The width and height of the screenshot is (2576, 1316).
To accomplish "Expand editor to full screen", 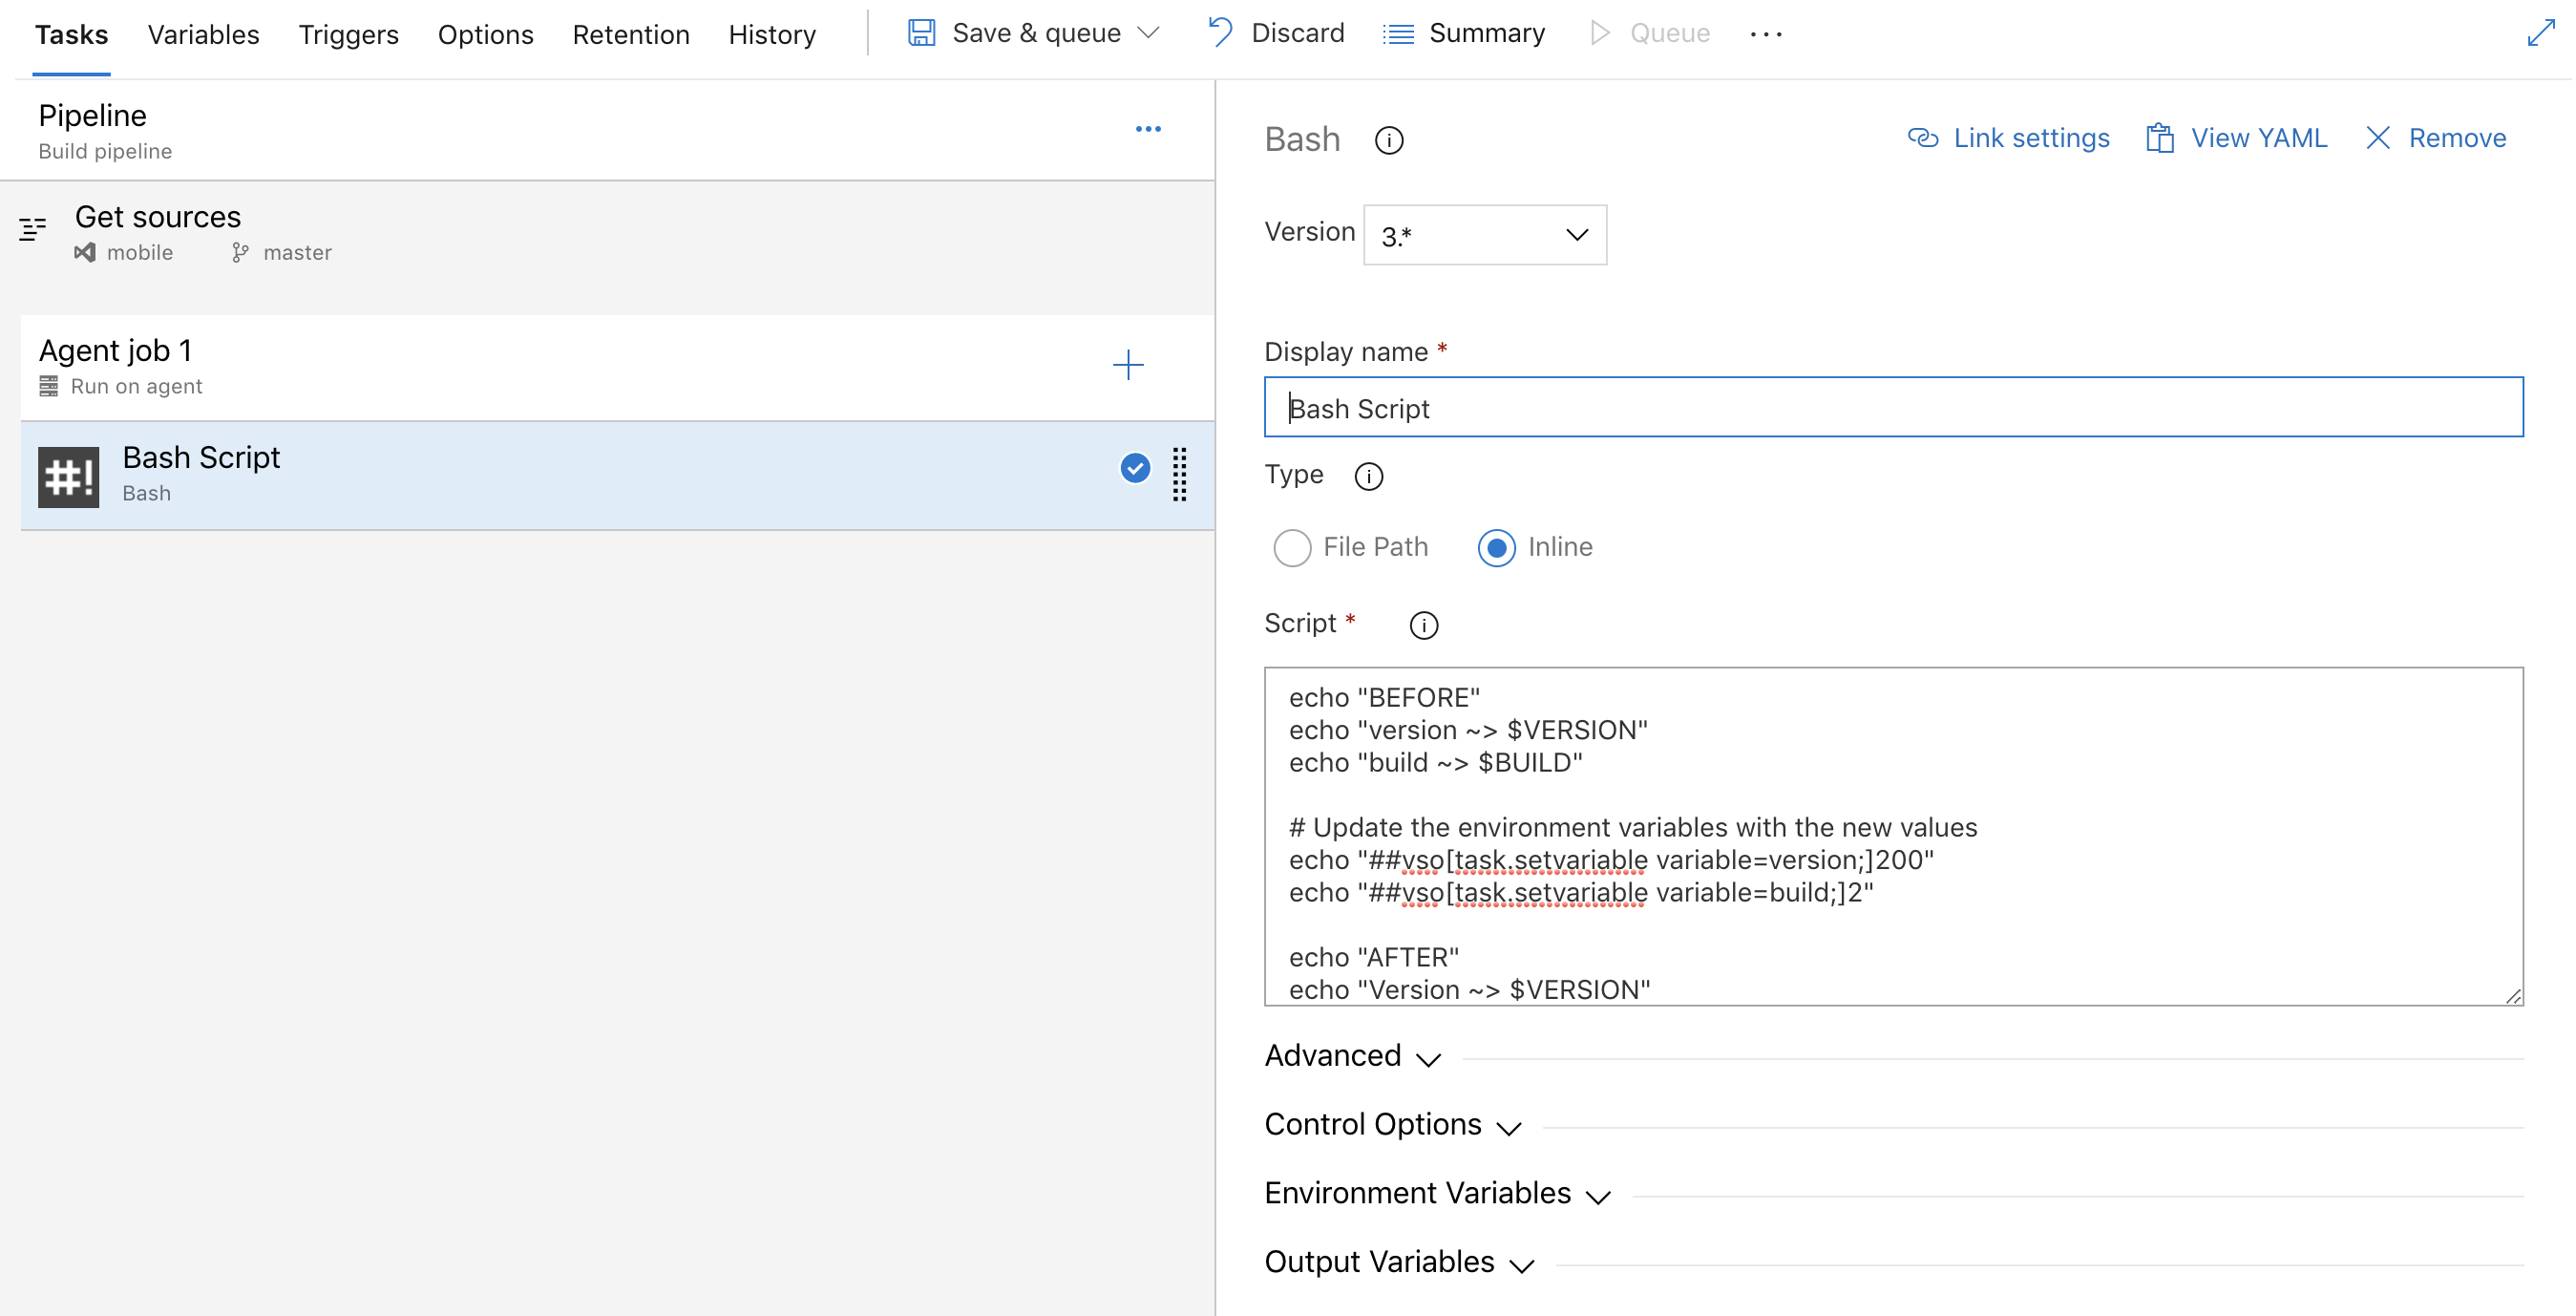I will [x=2543, y=33].
